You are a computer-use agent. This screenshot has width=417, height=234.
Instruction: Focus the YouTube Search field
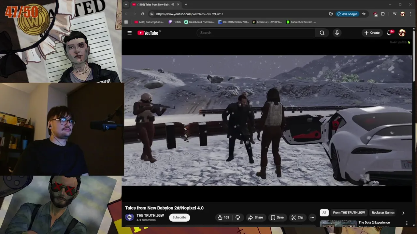[256, 33]
